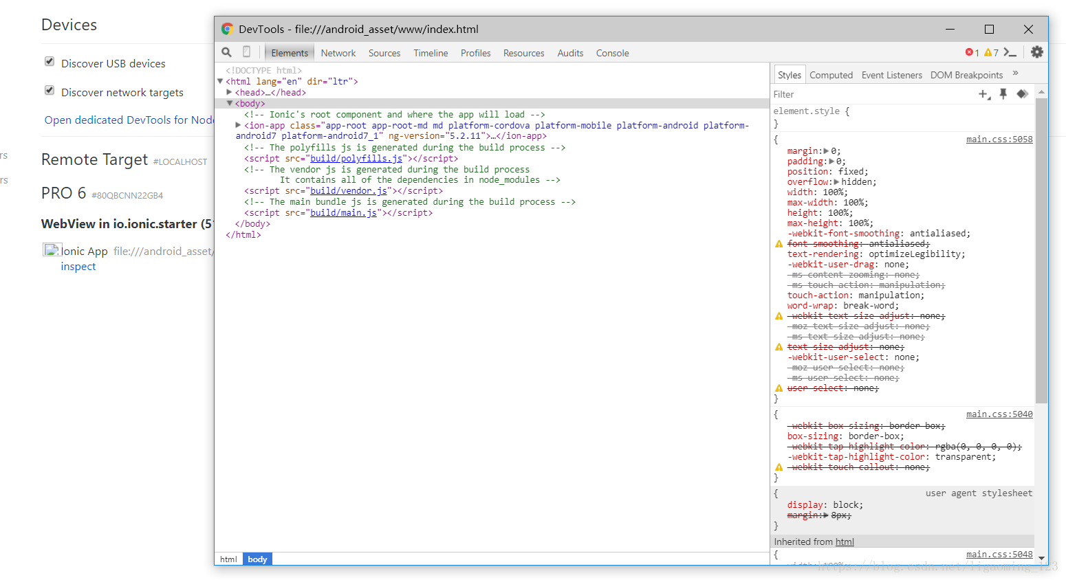
Task: Click element.style rule block
Action: [902, 118]
